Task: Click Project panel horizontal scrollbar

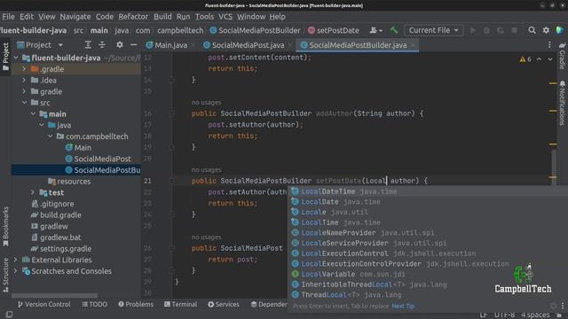Action: point(55,295)
